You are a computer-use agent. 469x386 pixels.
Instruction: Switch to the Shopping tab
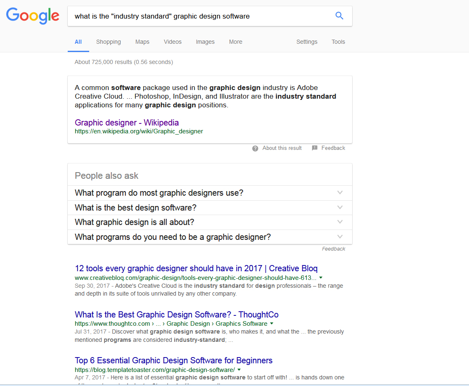108,42
